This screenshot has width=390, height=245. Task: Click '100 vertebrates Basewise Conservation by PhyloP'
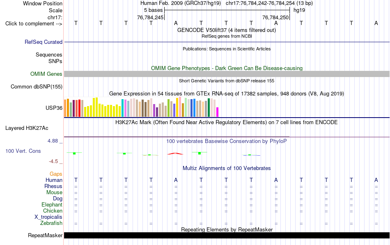click(x=227, y=141)
